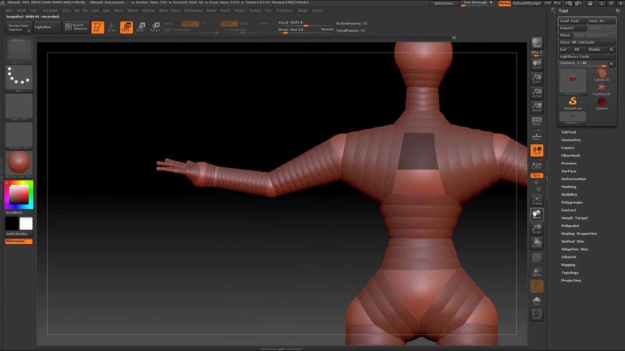Open the Transform menu
This screenshot has width=625, height=351.
tap(284, 10)
